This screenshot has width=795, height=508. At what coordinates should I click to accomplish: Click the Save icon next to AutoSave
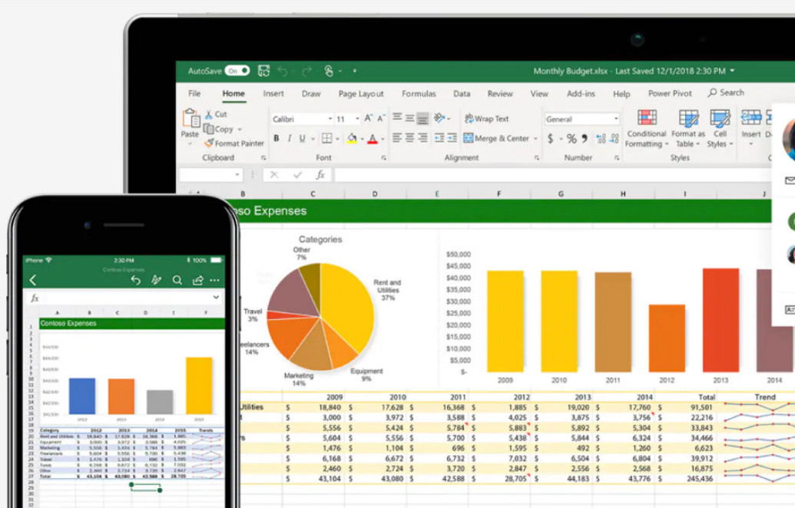click(263, 71)
